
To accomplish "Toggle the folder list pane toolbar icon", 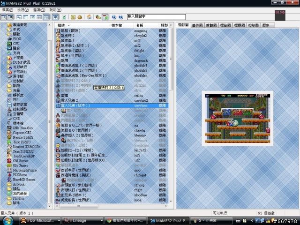I will click(x=3, y=17).
